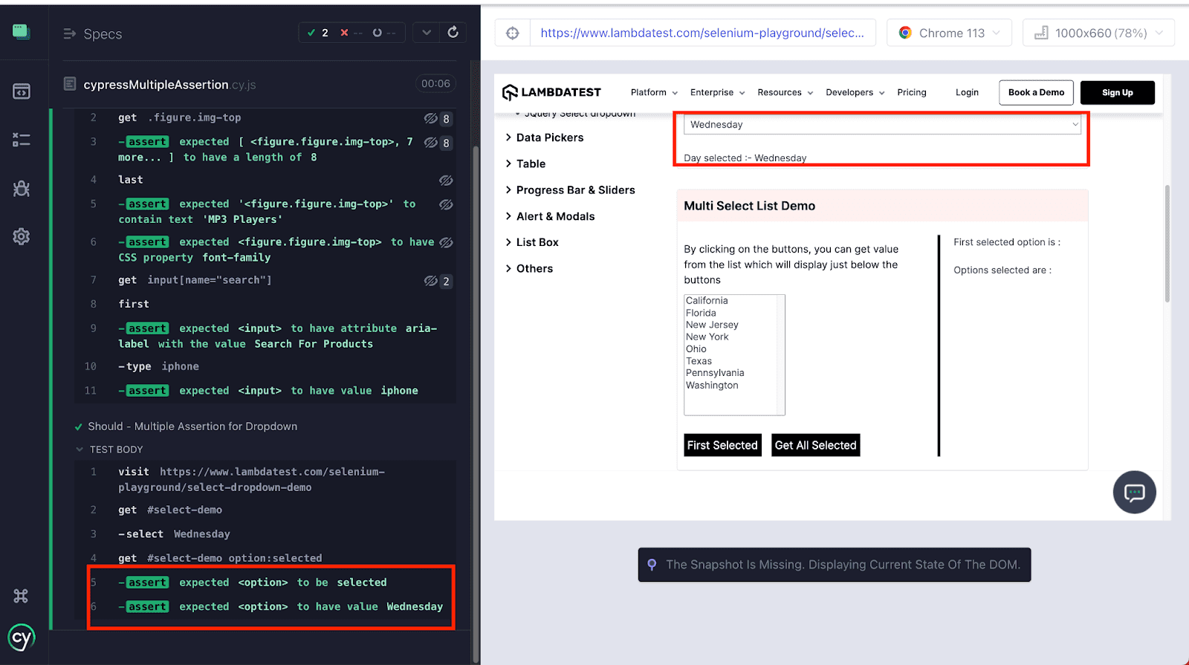Select California in the multi-select list

pos(707,301)
